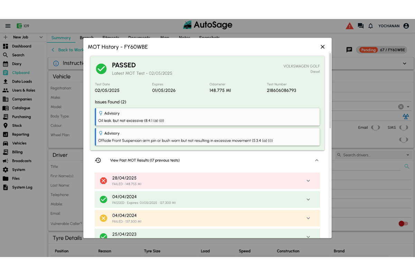Click the hamburger menu icon
The height and width of the screenshot is (276, 415).
pyautogui.click(x=8, y=26)
